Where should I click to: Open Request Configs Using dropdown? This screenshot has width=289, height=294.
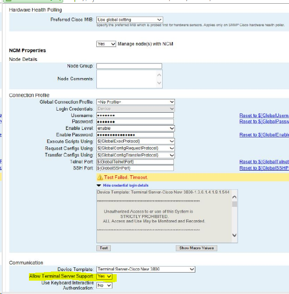click(x=135, y=148)
